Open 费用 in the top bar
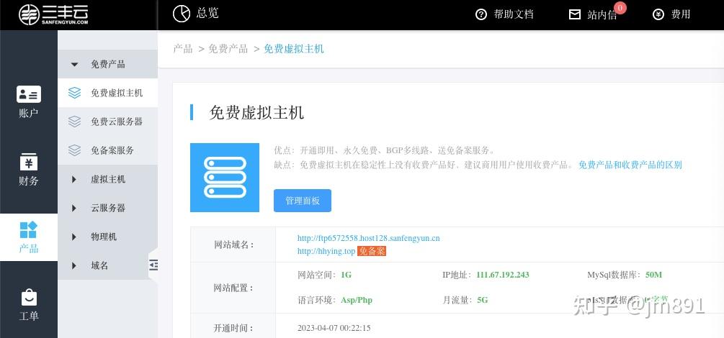 coord(681,14)
